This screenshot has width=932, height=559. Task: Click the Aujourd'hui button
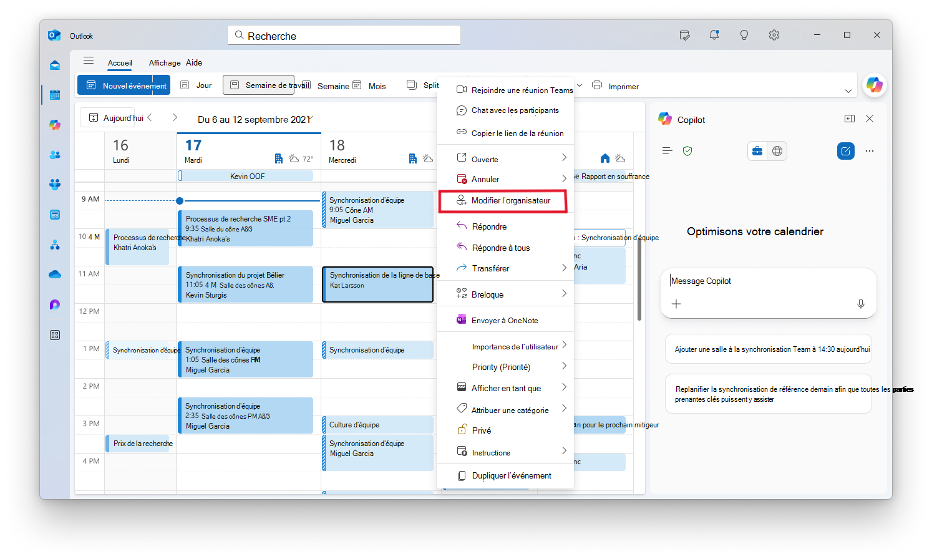click(116, 118)
